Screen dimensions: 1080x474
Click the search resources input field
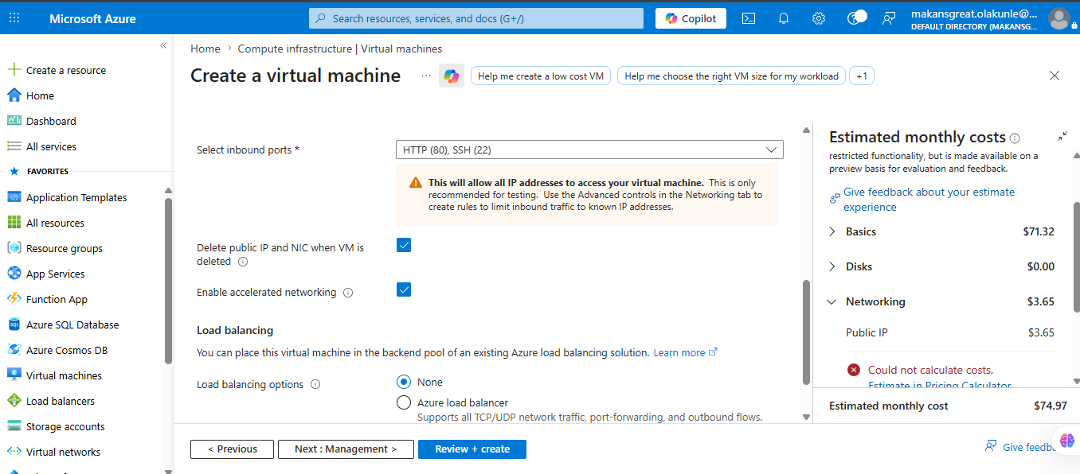(476, 18)
